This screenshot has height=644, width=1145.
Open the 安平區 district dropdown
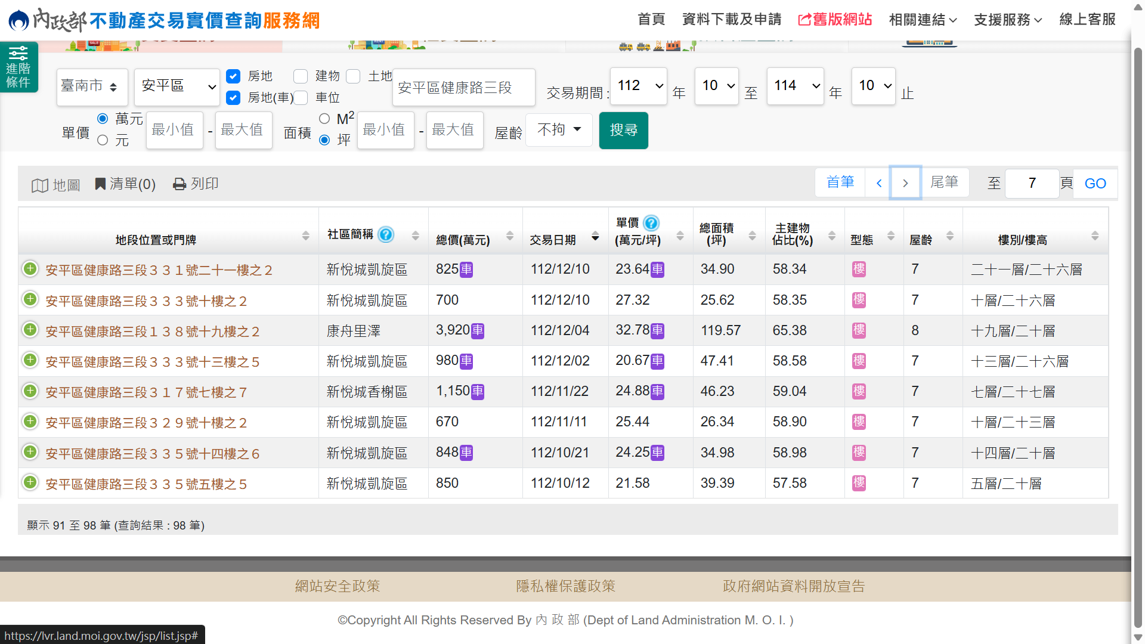(x=177, y=87)
